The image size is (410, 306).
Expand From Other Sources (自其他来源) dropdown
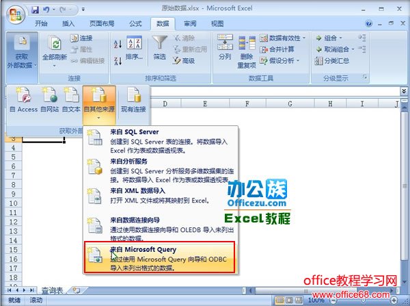99,105
